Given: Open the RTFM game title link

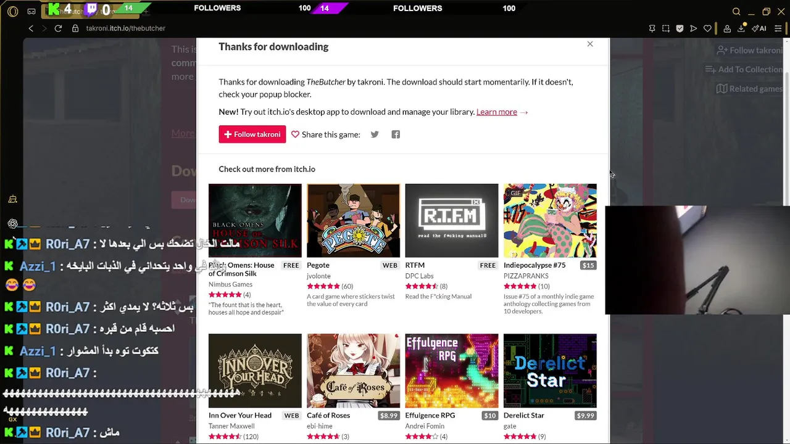Looking at the screenshot, I should coord(415,265).
